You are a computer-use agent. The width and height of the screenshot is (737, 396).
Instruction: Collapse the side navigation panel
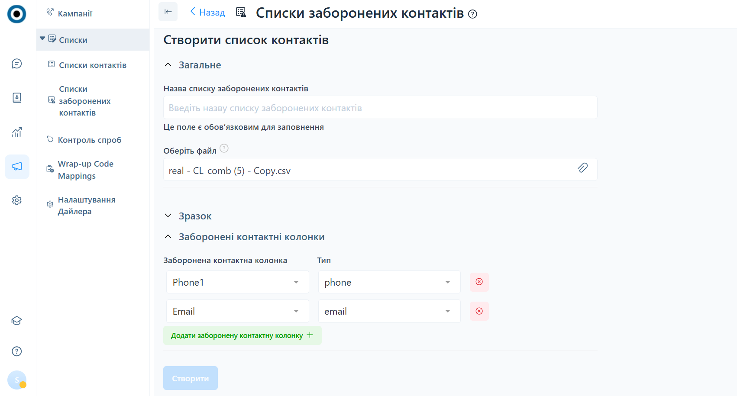168,12
